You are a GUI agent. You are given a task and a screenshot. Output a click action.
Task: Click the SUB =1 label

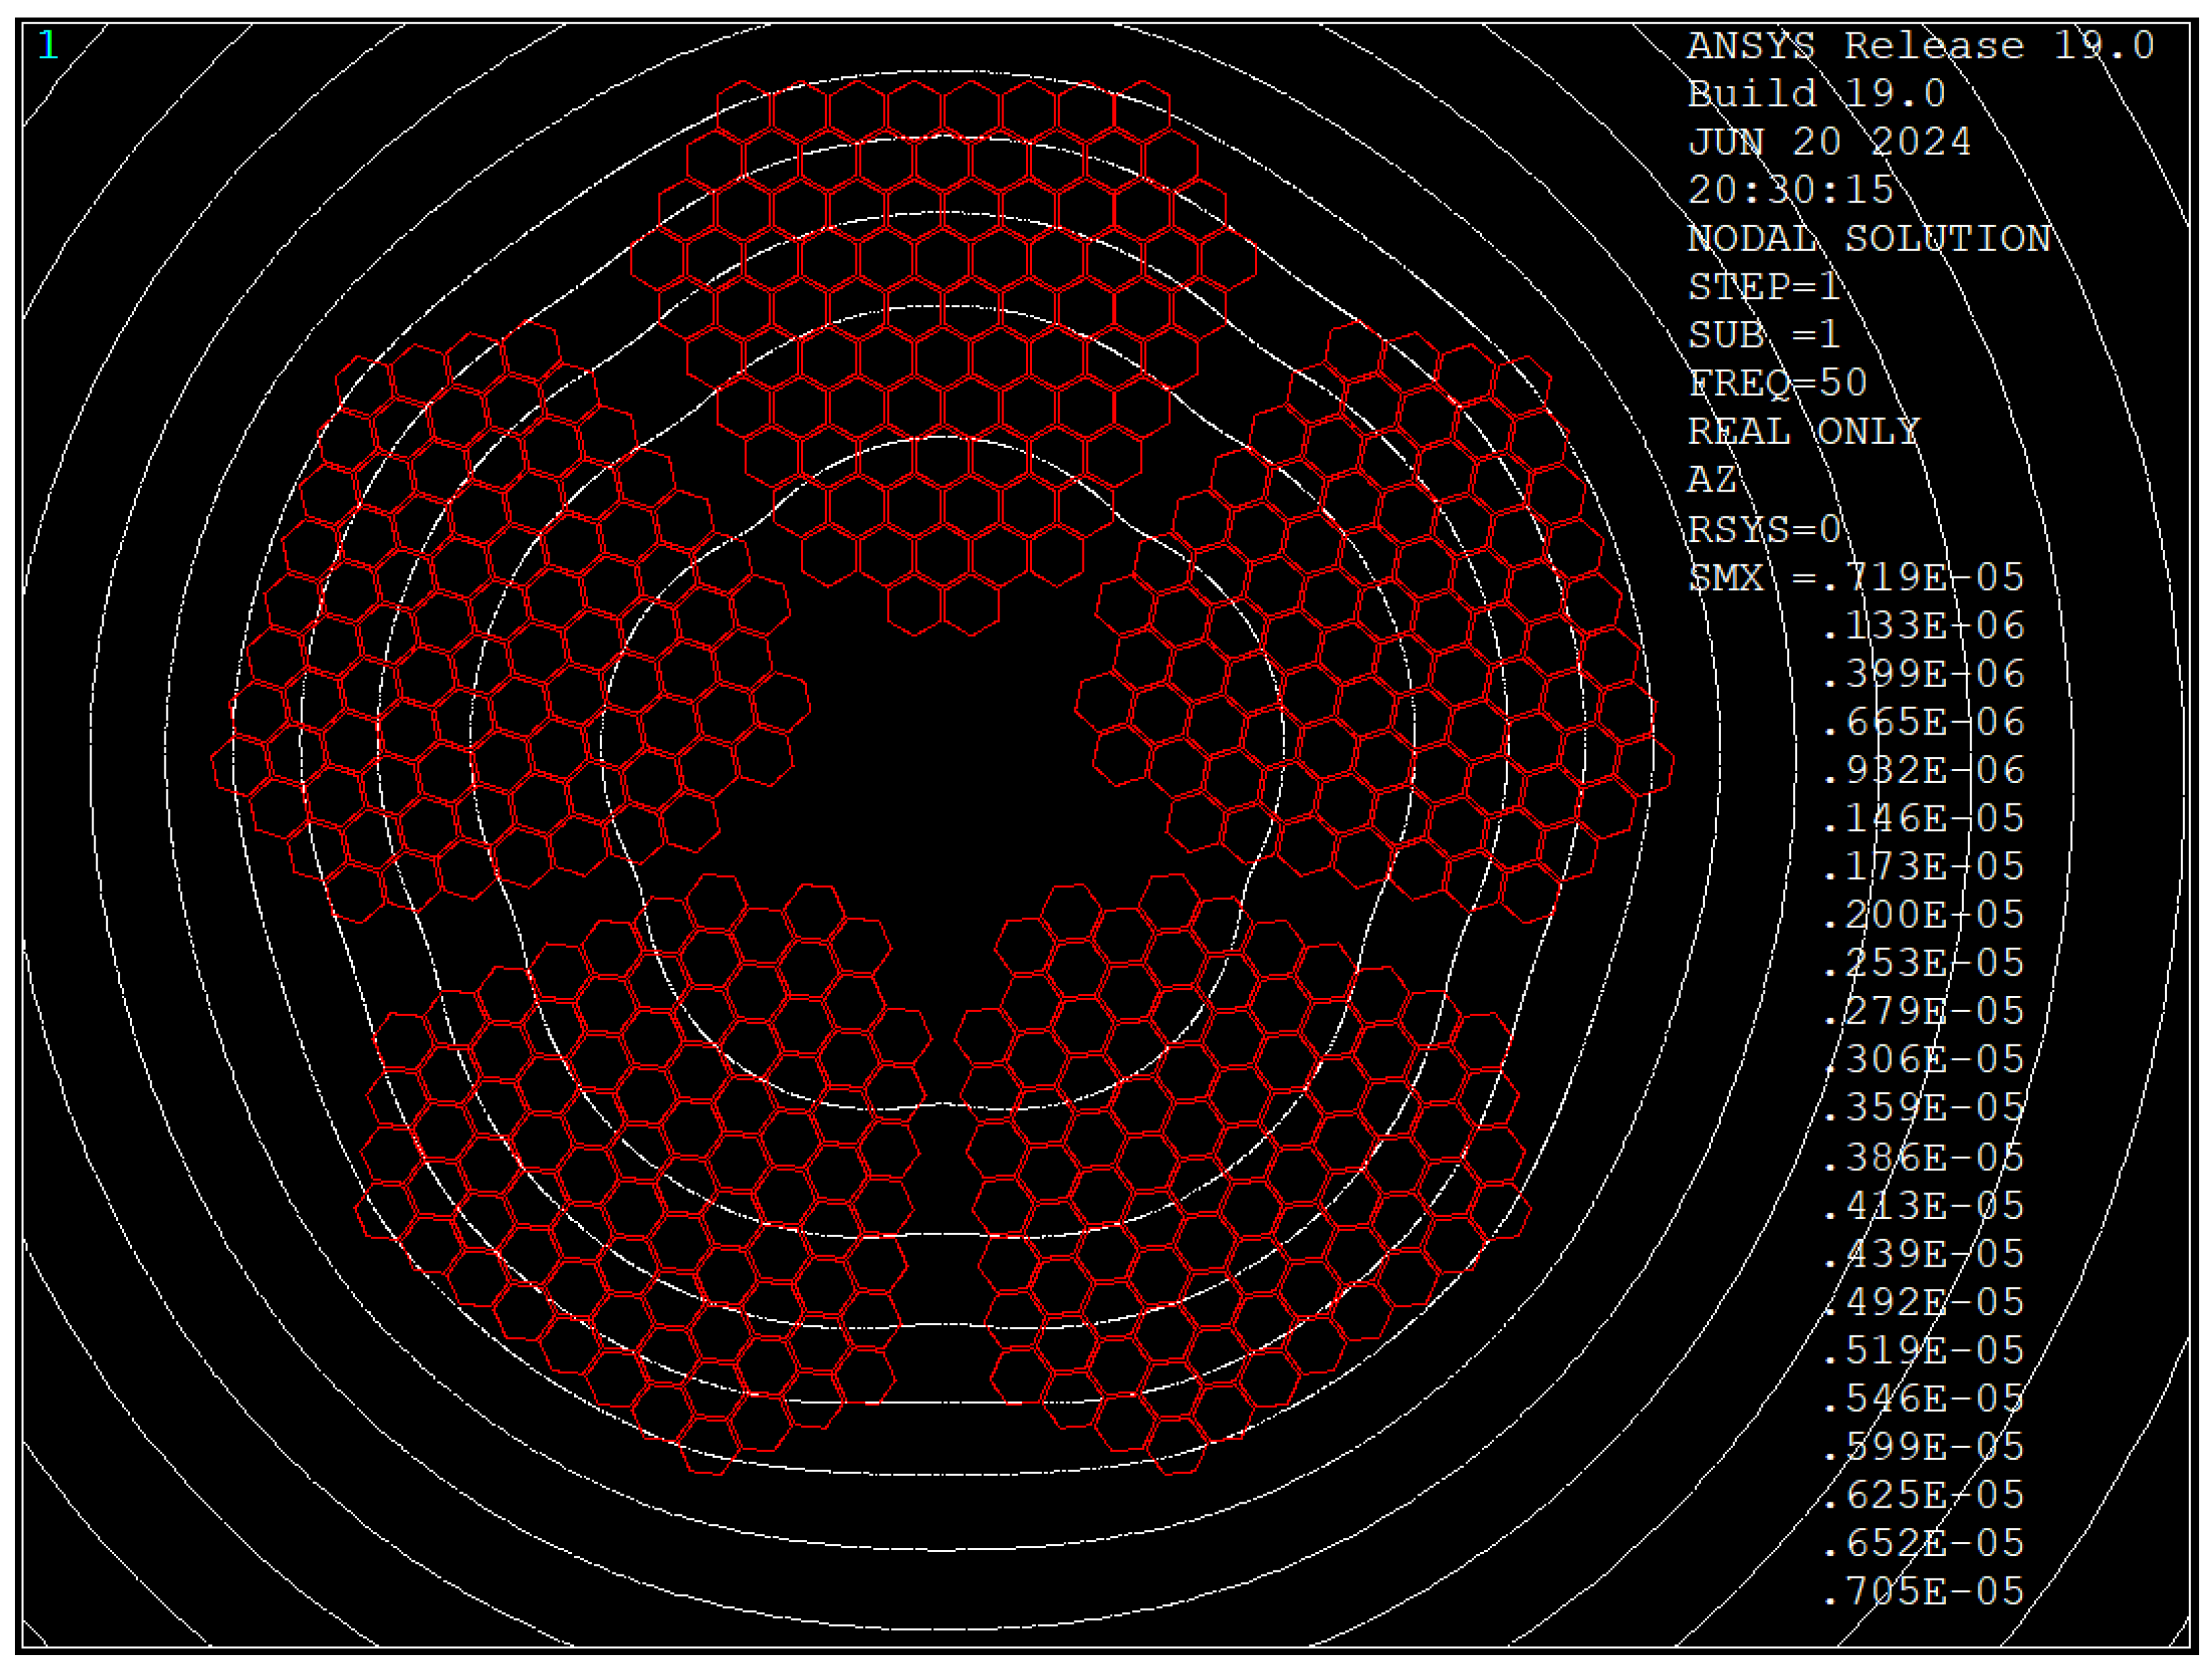1764,335
